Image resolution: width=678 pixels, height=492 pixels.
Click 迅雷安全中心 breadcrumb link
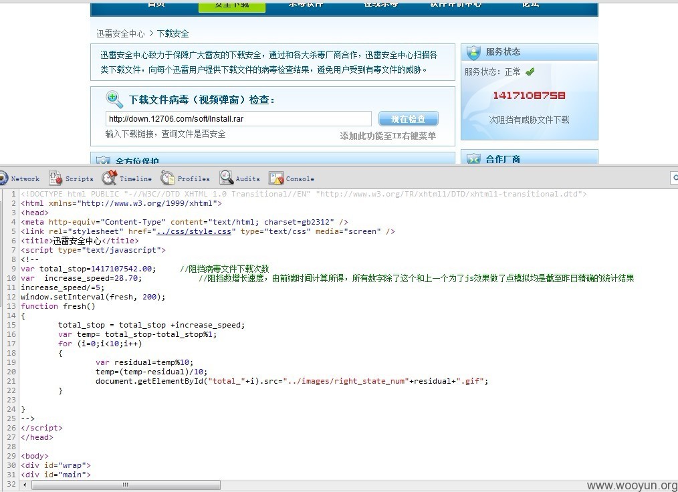[x=120, y=33]
